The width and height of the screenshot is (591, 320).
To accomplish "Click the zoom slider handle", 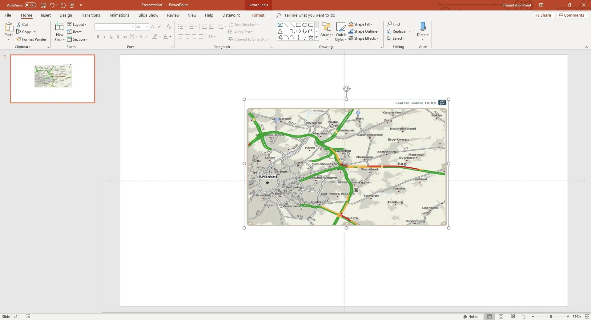I will point(551,317).
